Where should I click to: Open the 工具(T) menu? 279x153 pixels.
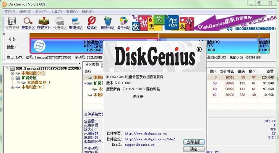pos(56,11)
